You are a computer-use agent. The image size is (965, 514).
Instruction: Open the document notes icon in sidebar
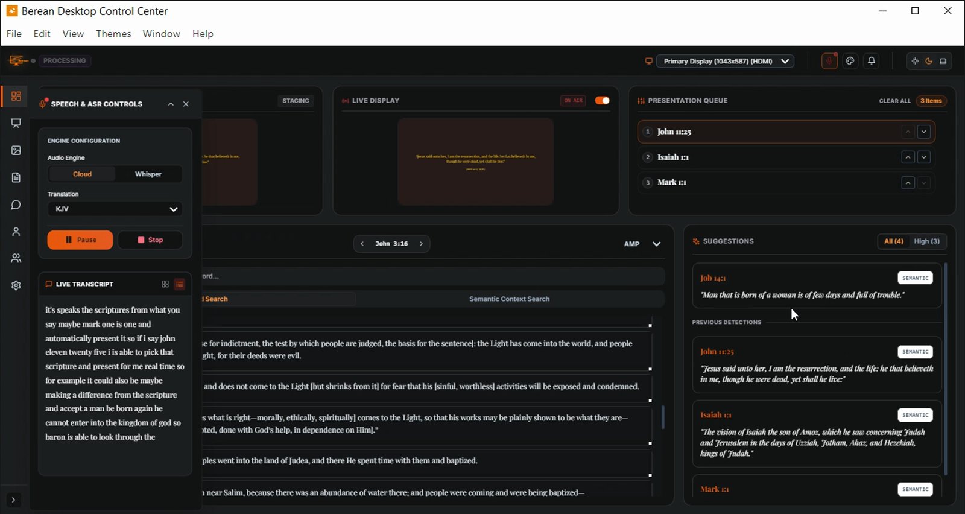coord(16,177)
